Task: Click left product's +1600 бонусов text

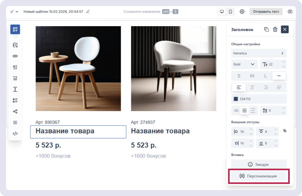Action: pos(53,156)
